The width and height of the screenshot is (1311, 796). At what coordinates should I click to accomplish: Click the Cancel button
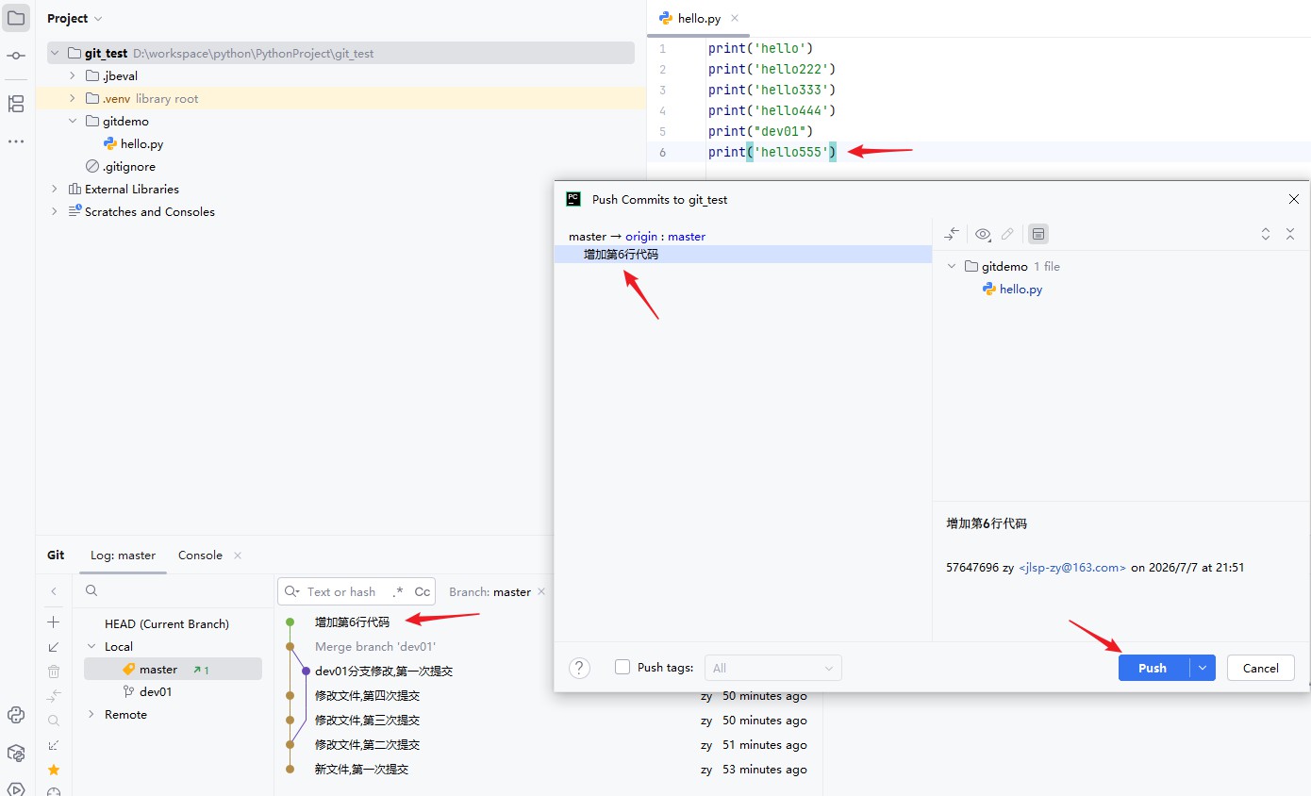point(1261,668)
